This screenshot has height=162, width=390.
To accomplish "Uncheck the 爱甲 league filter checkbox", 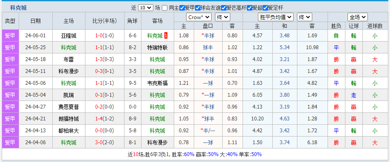I will 182,8.
